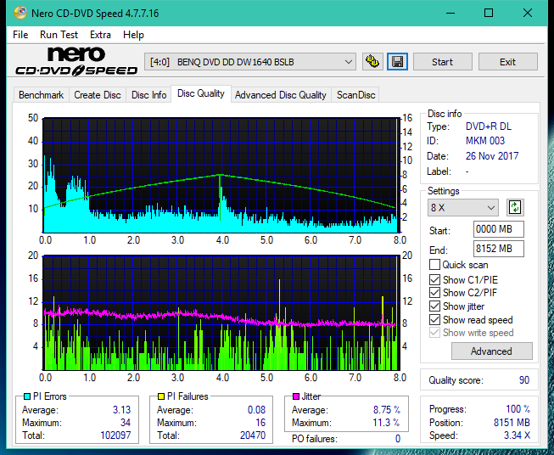Click the Advanced settings button

[491, 351]
